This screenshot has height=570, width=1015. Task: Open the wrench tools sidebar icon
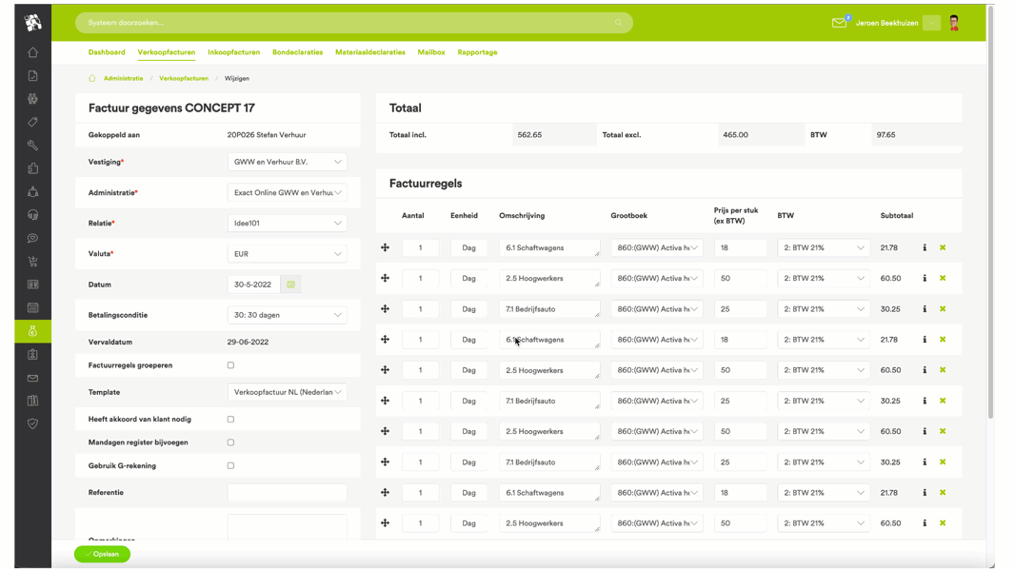(33, 146)
